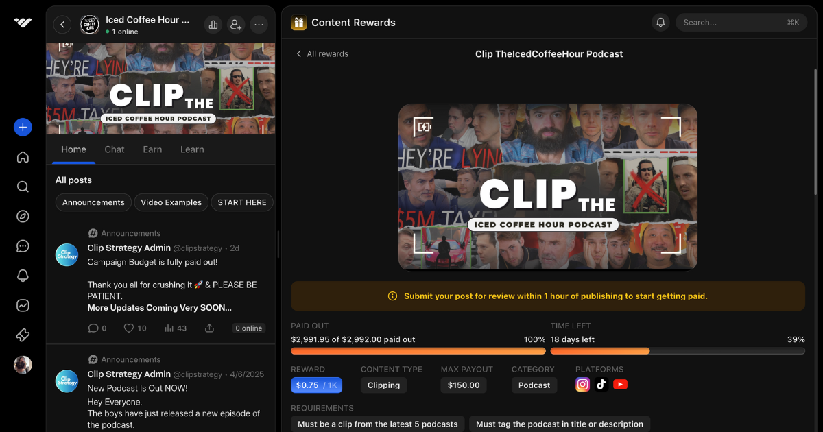This screenshot has height=432, width=823.
Task: Click the channel banner image
Action: click(160, 88)
